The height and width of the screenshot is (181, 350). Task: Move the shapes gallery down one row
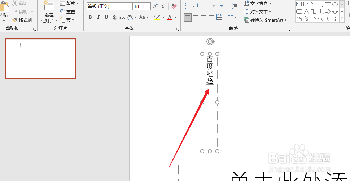[342, 12]
